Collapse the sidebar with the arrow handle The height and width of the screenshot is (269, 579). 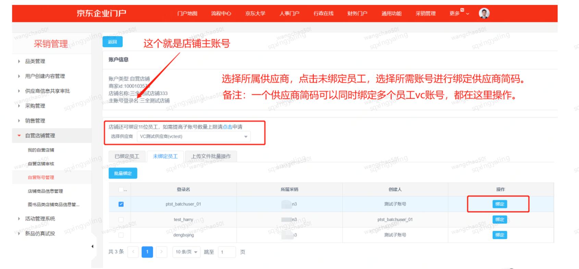[92, 246]
